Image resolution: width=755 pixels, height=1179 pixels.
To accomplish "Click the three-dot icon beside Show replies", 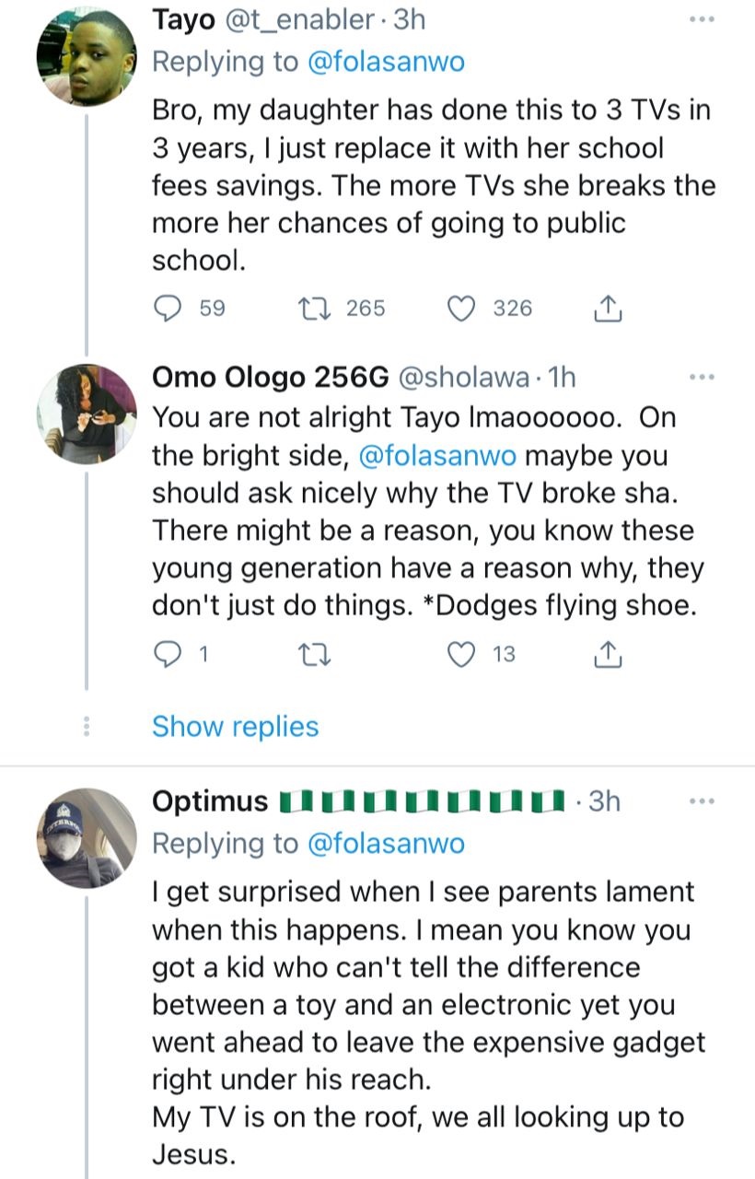I will 86,727.
